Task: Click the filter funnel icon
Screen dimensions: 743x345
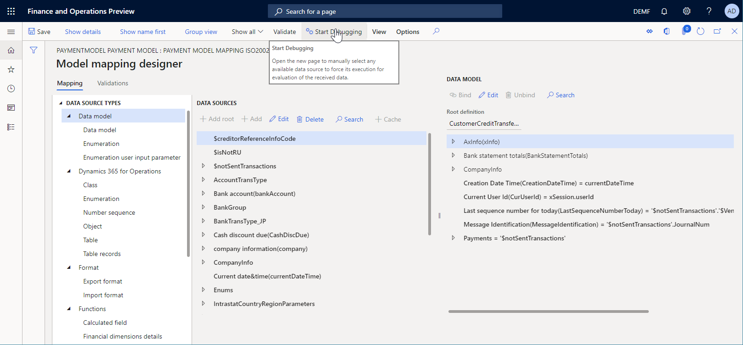Action: (34, 50)
